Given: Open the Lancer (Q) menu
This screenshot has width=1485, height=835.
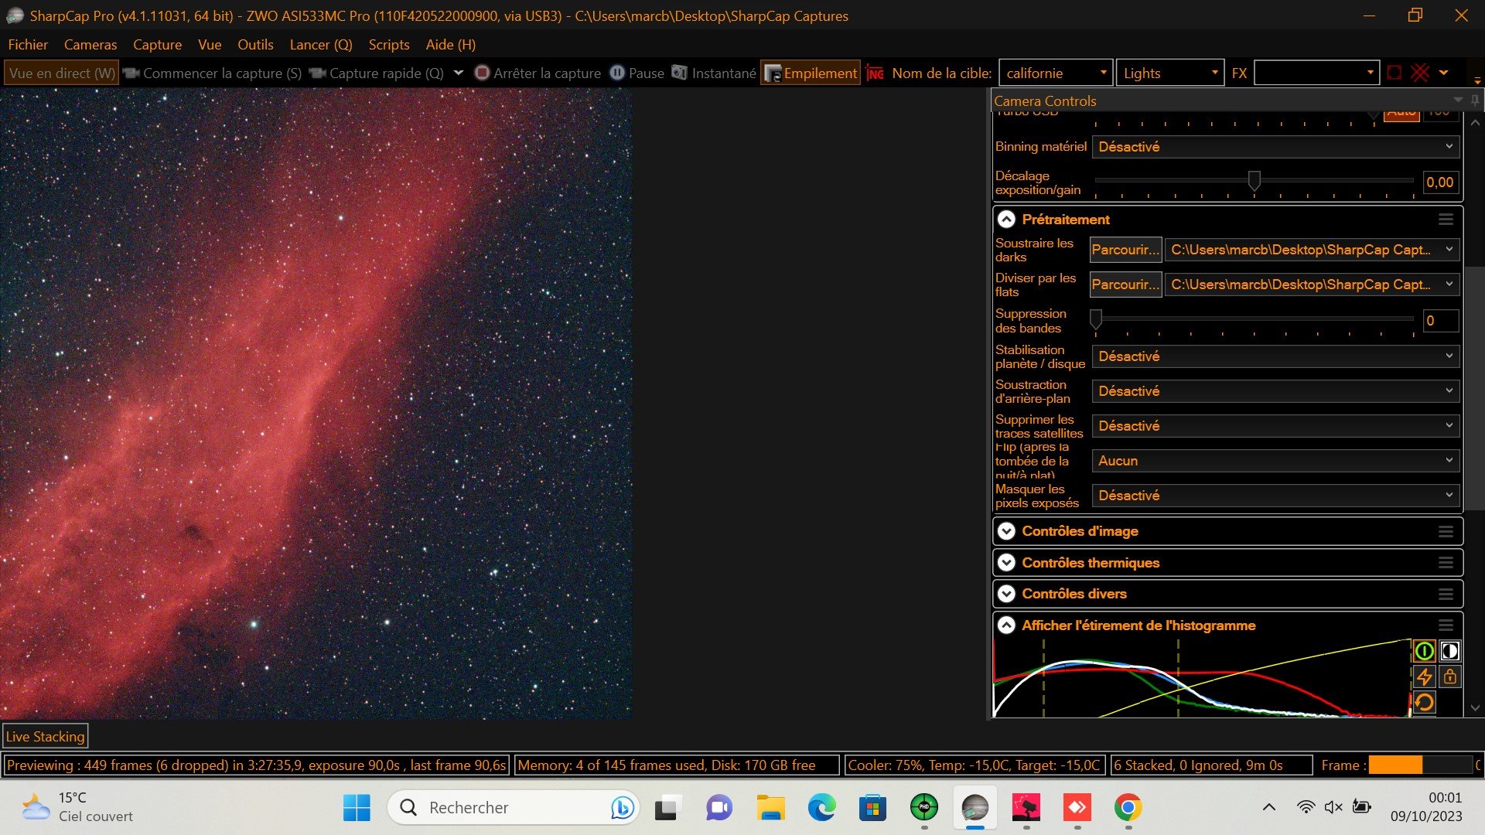Looking at the screenshot, I should tap(321, 45).
